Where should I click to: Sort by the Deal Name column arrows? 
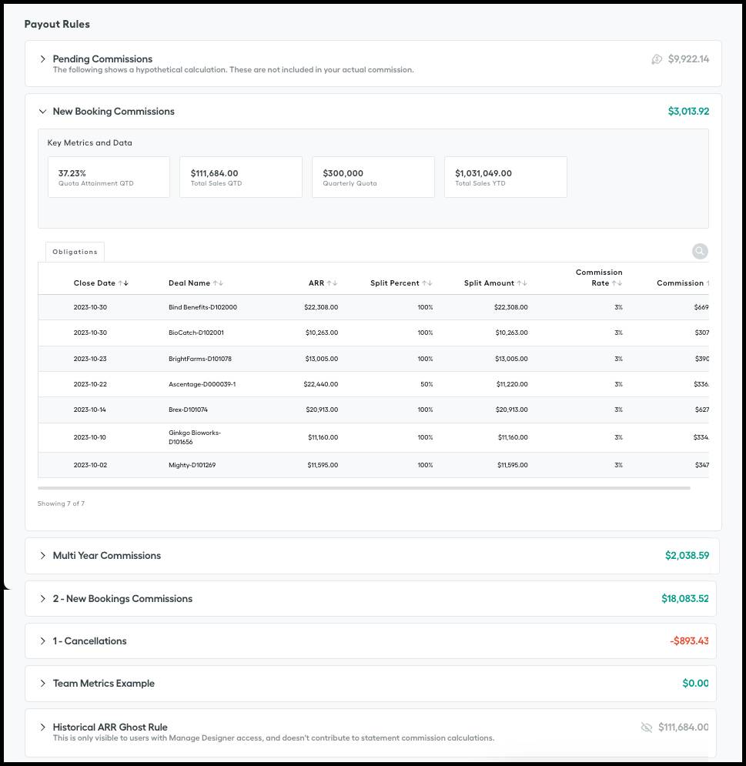[x=218, y=283]
